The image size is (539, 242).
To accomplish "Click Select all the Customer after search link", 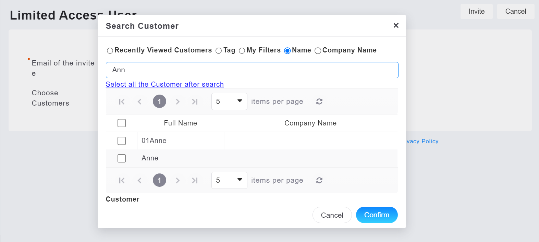I will (x=164, y=84).
